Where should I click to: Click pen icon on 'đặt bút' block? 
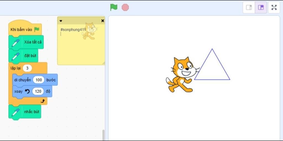16,56
